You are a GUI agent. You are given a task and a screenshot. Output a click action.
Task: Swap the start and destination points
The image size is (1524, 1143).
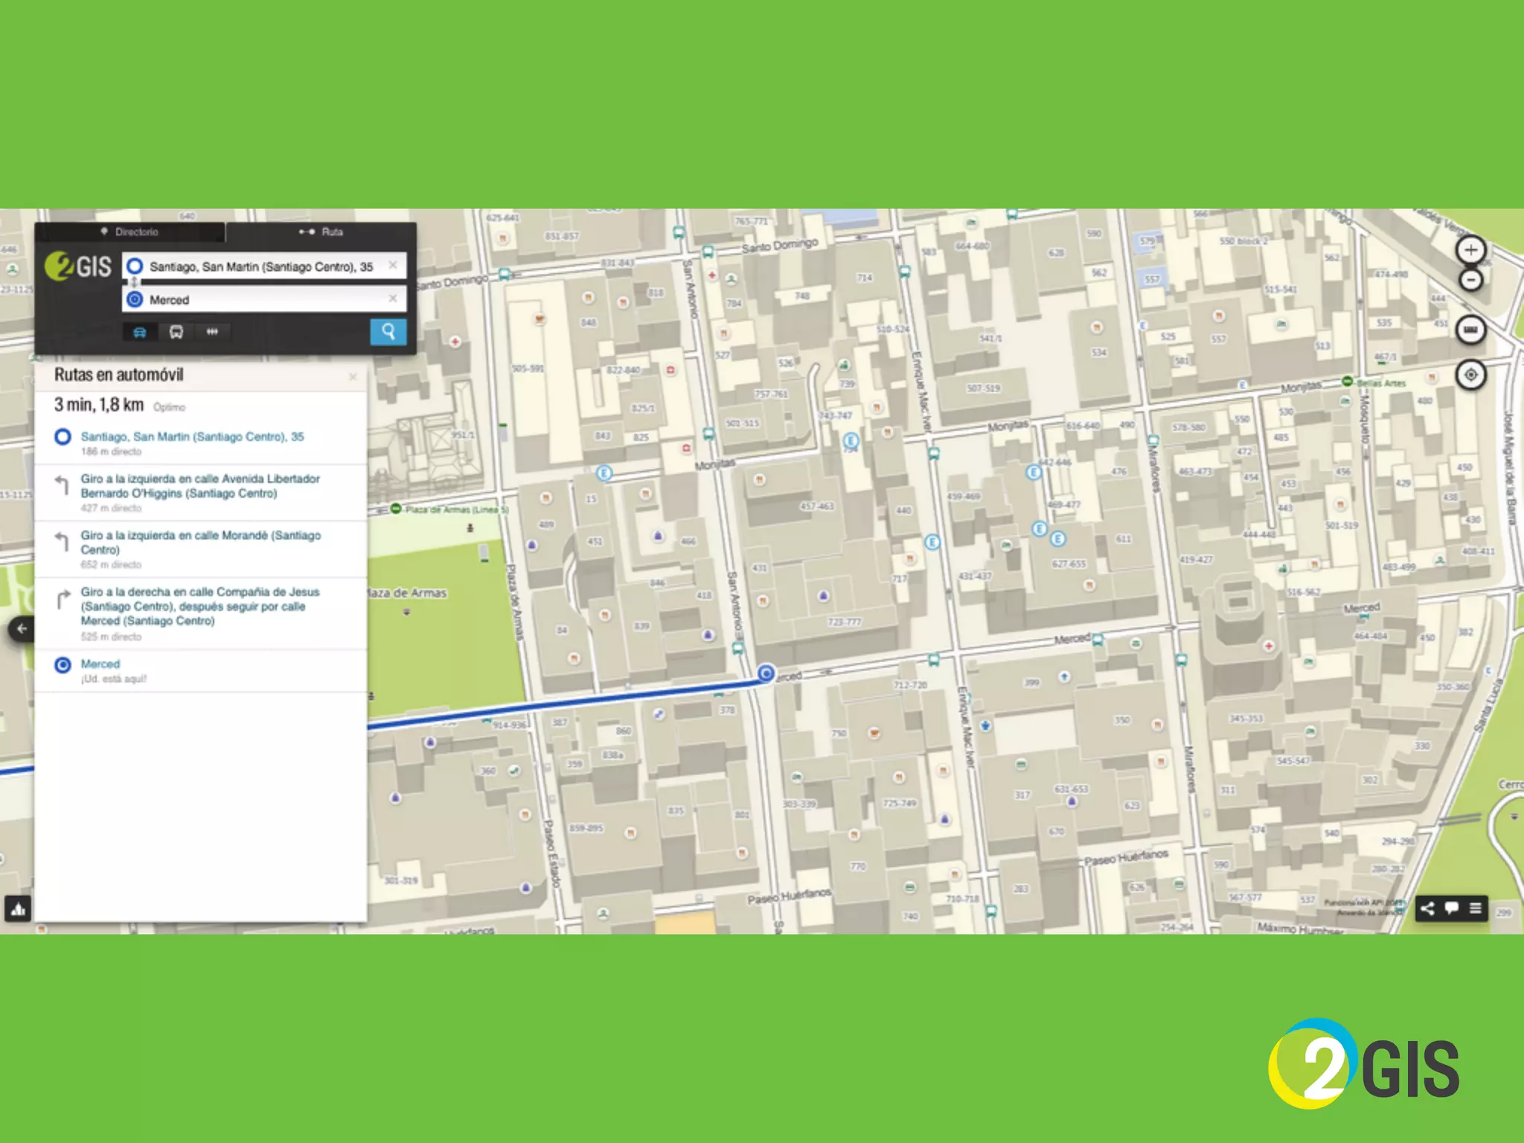134,283
